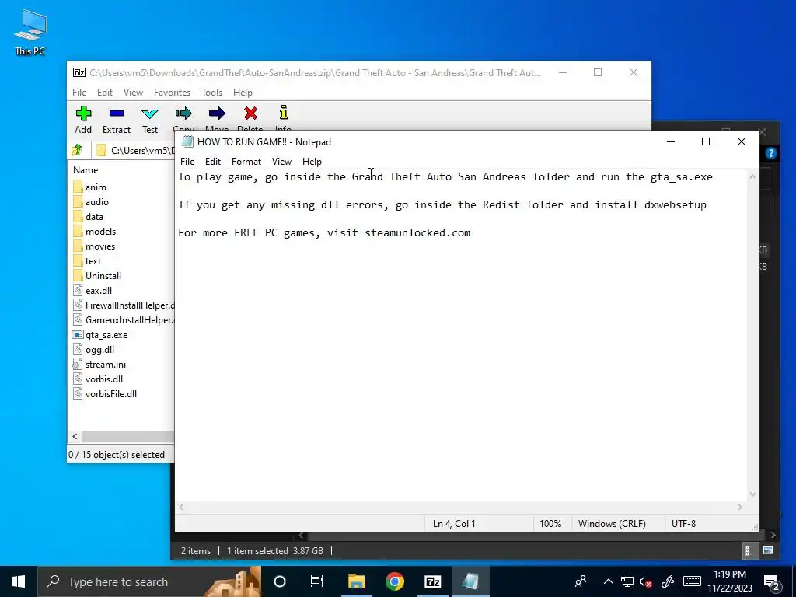Viewport: 796px width, 597px height.
Task: Open 7-Zip Tools menu
Action: [211, 93]
